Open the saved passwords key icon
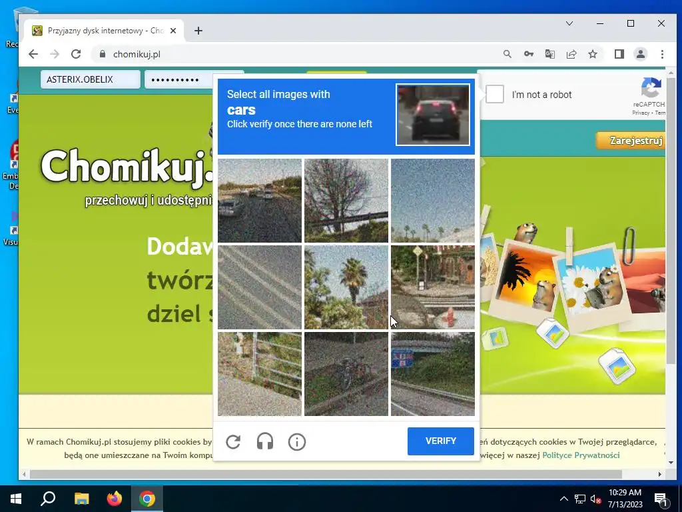The width and height of the screenshot is (682, 512). 528,54
